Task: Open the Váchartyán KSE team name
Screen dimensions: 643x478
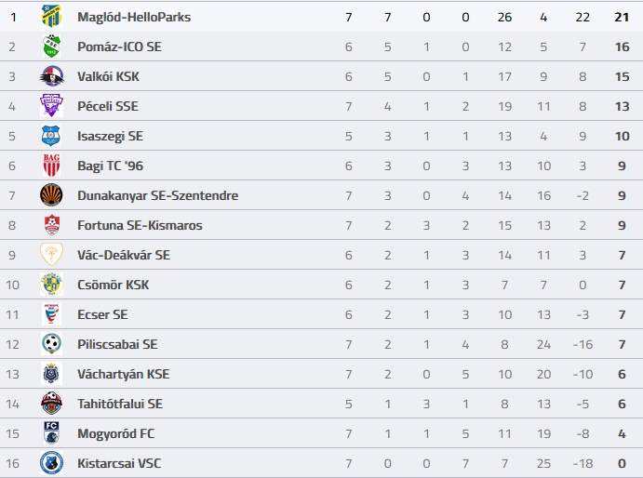Action: pos(124,374)
